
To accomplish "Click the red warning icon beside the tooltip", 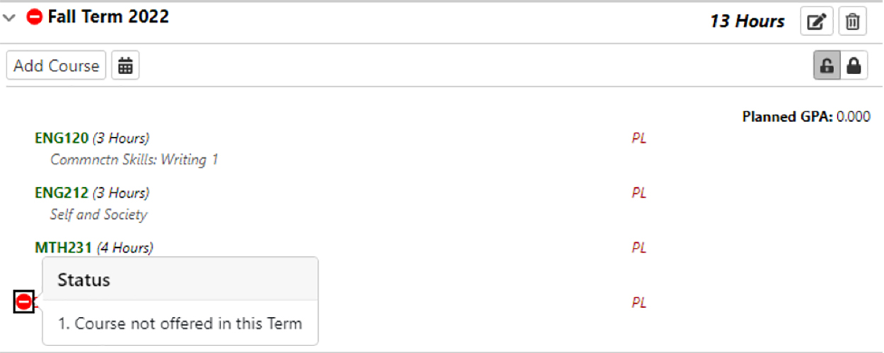I will tap(24, 302).
